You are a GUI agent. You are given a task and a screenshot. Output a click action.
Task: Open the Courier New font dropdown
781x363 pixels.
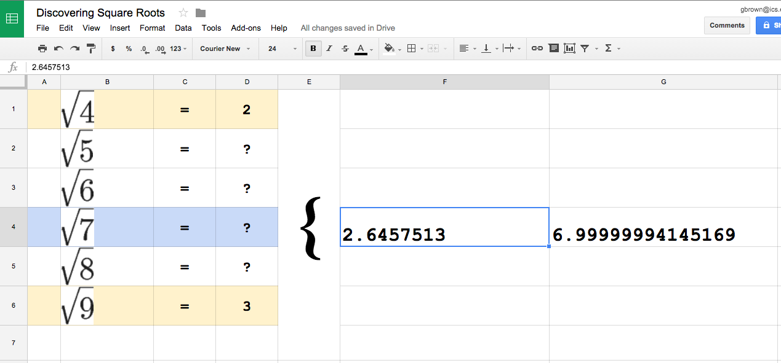tap(225, 49)
